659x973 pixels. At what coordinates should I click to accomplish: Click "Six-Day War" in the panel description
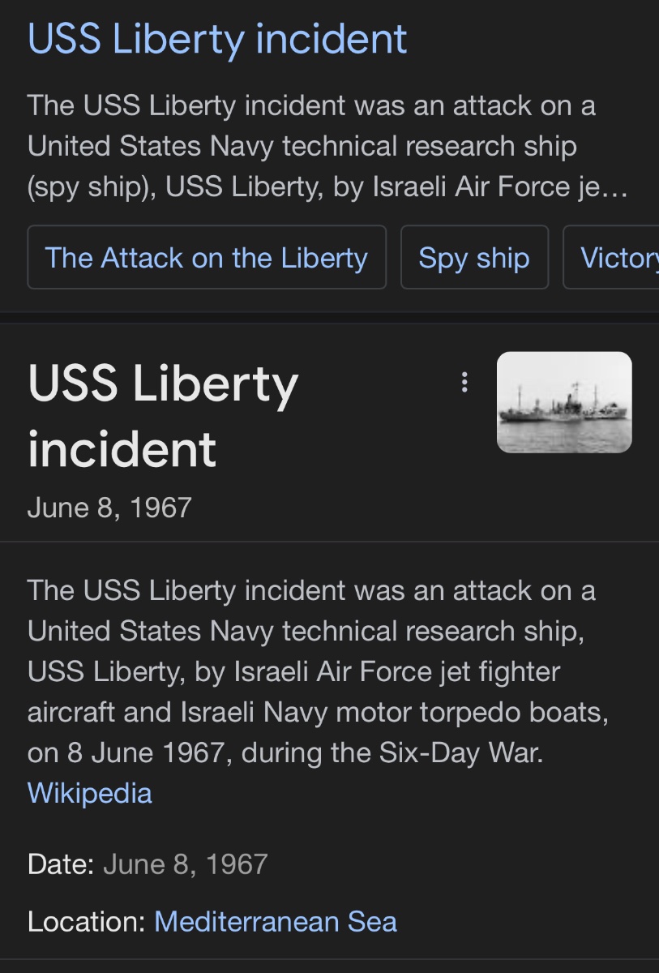click(460, 752)
